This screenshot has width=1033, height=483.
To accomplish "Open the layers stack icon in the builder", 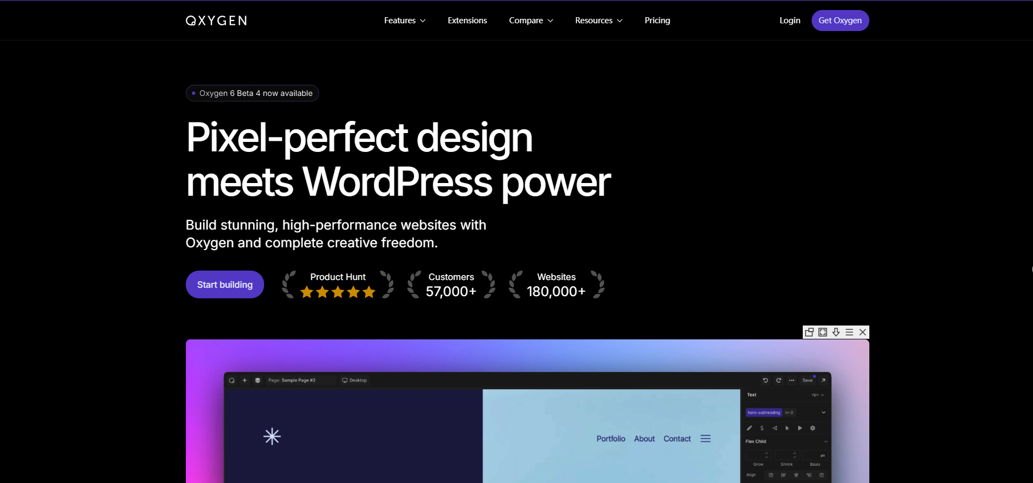I will point(257,380).
